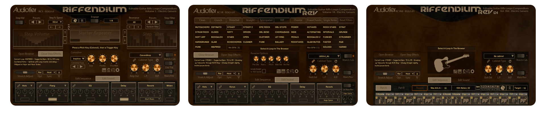546x113 pixels.
Task: Click the mixer faders icon in RC1 window
Action: point(113,70)
